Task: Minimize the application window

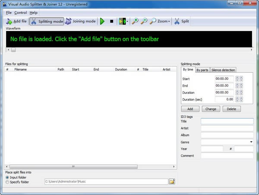Action: point(232,3)
